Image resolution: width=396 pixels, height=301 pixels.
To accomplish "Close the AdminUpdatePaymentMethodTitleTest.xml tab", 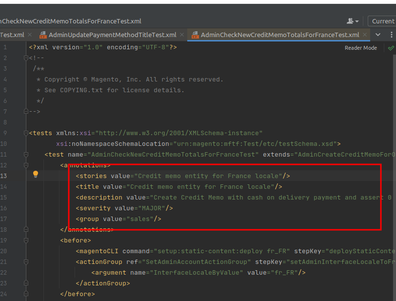I will (182, 35).
